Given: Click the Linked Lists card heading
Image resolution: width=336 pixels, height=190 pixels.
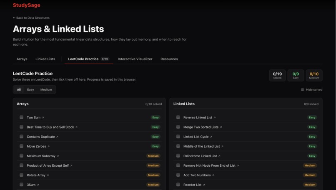Looking at the screenshot, I should point(184,104).
